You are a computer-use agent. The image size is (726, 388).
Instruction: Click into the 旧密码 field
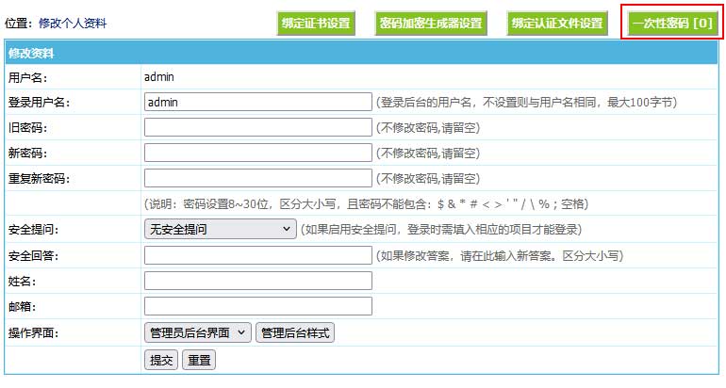coord(257,127)
